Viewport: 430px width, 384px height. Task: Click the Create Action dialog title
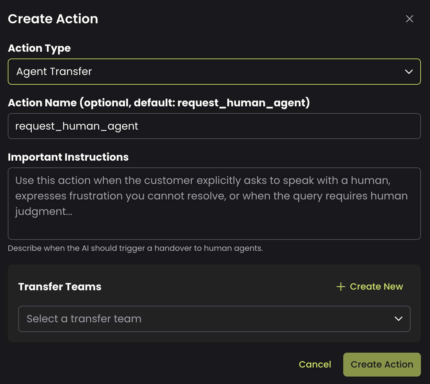[53, 19]
